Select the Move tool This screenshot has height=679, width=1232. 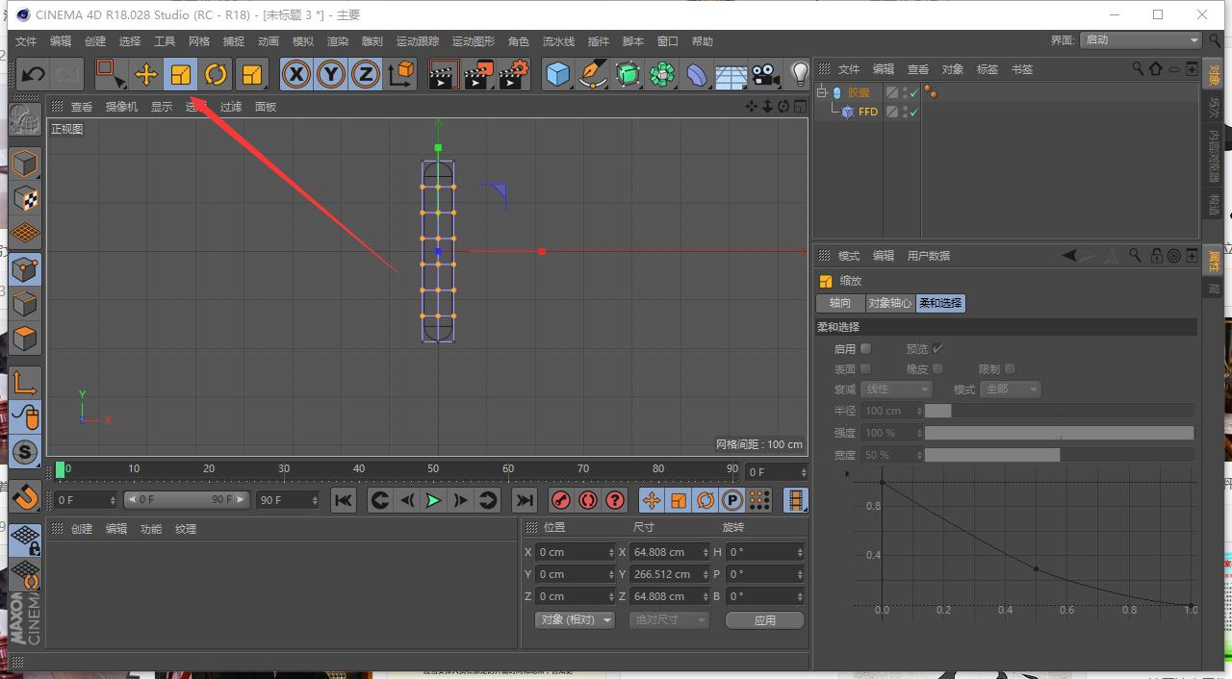pos(146,74)
